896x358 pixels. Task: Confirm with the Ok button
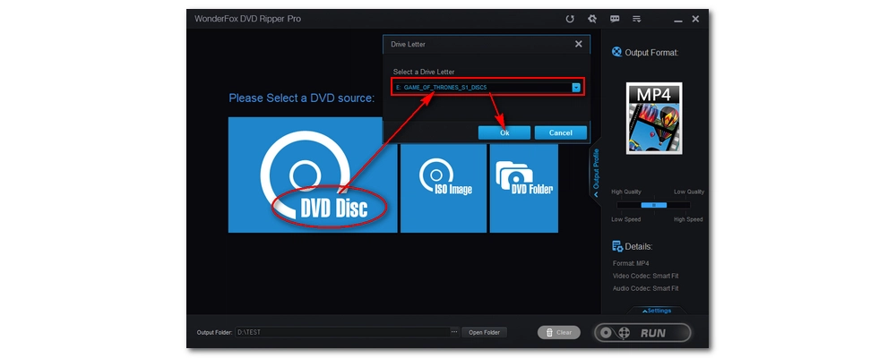coord(504,132)
